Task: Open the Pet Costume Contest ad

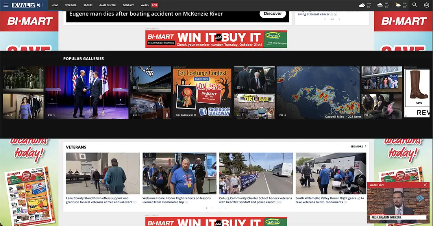Action: tap(202, 93)
